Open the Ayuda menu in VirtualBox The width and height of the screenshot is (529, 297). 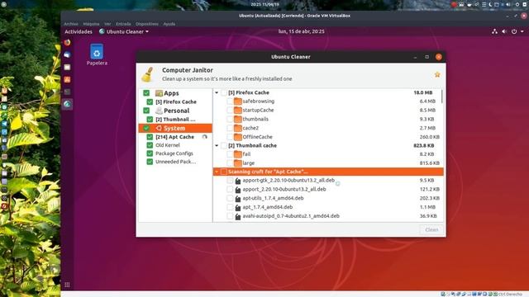point(169,24)
